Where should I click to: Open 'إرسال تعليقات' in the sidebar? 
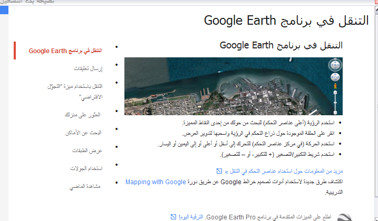(88, 68)
